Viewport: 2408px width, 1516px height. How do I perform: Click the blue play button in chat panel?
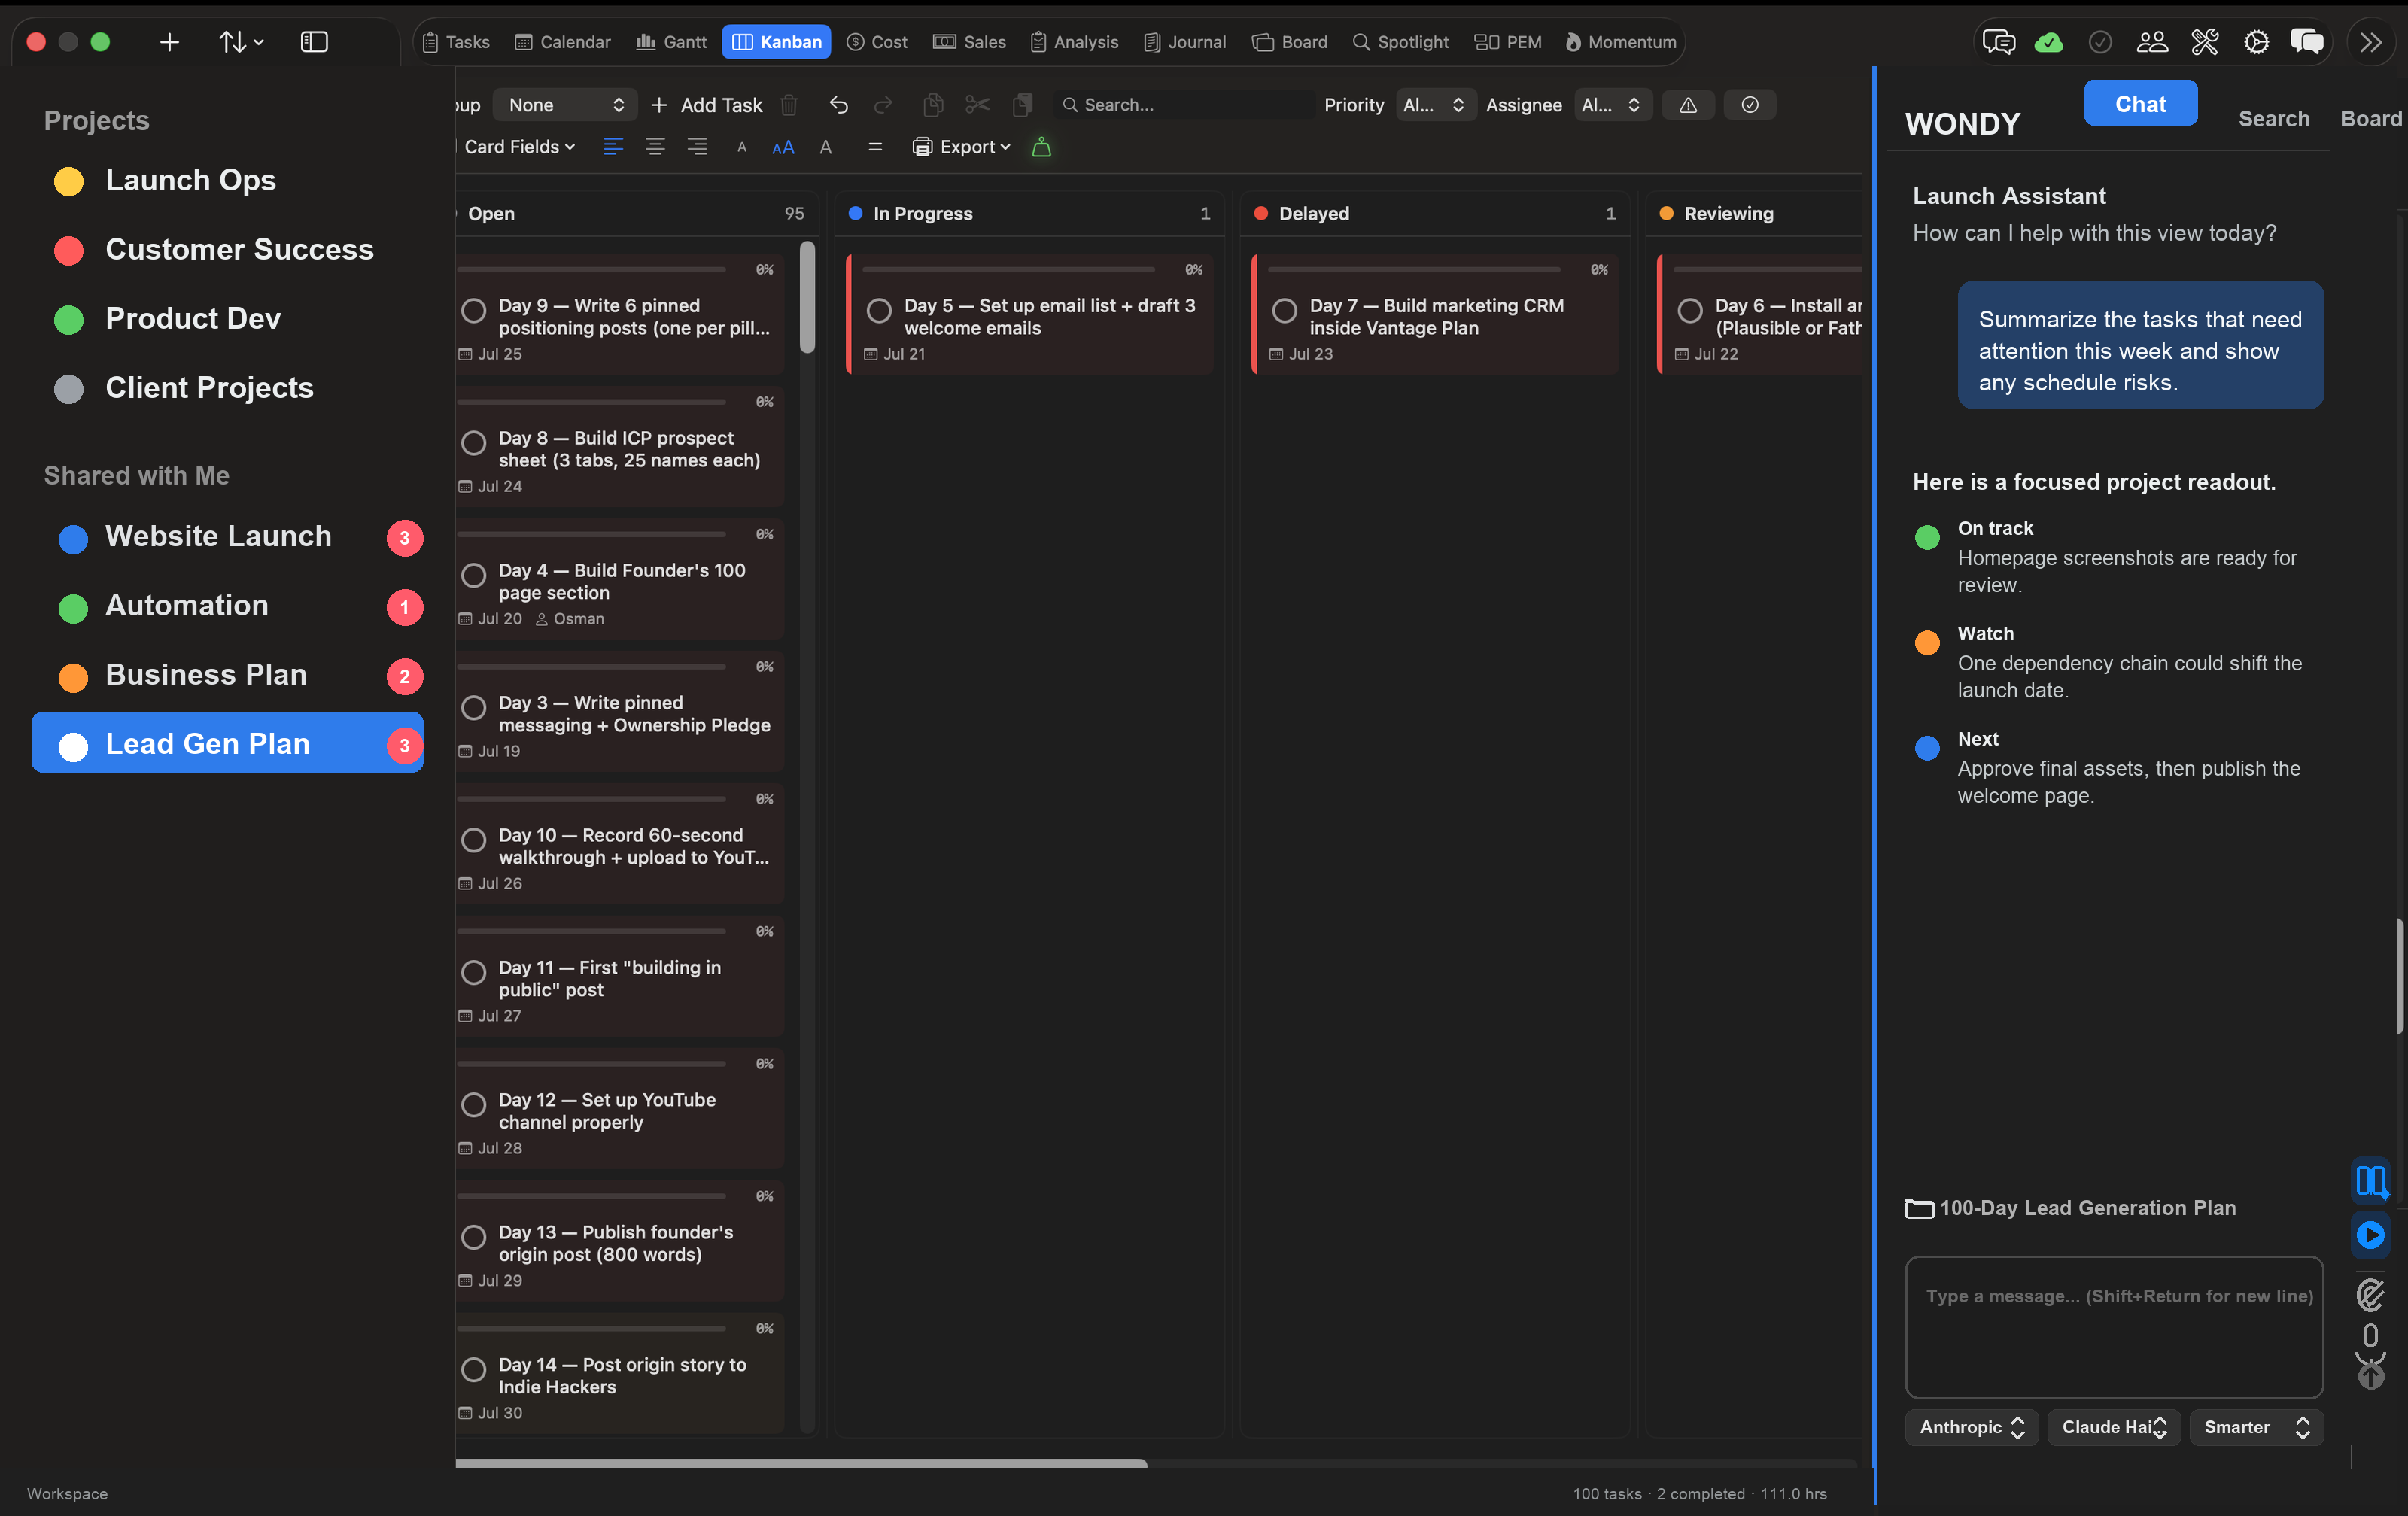[2370, 1234]
